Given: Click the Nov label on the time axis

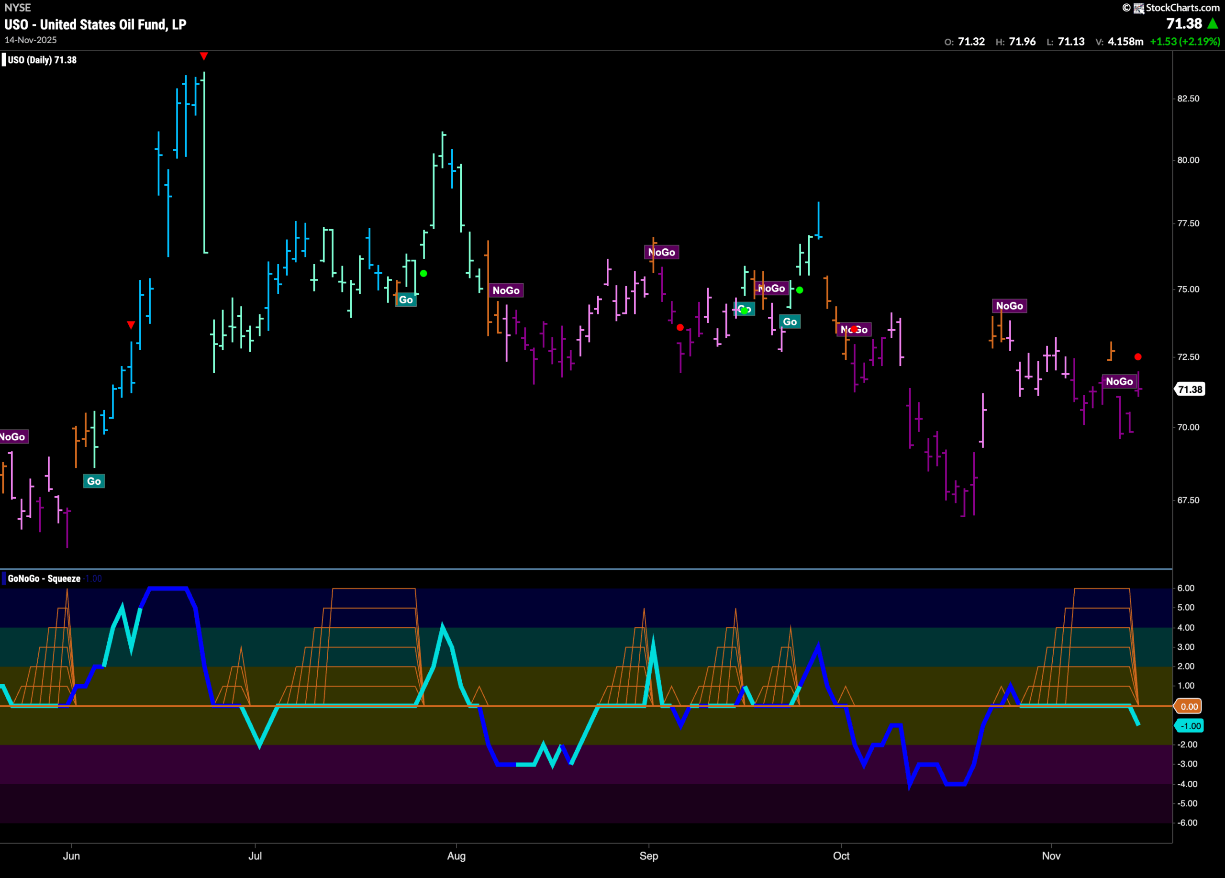Looking at the screenshot, I should tap(1051, 856).
